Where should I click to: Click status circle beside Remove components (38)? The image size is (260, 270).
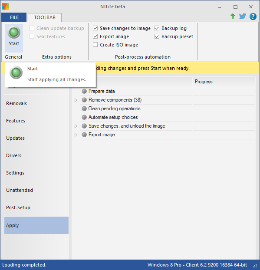click(84, 100)
